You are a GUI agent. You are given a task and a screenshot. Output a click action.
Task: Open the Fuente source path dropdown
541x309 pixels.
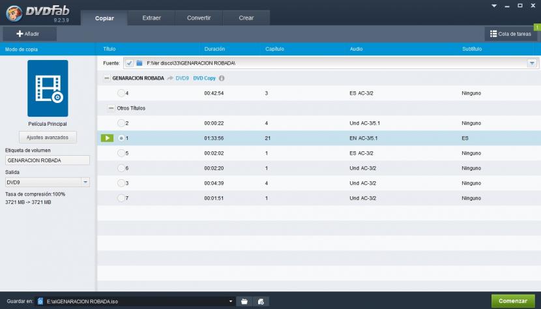(x=531, y=63)
